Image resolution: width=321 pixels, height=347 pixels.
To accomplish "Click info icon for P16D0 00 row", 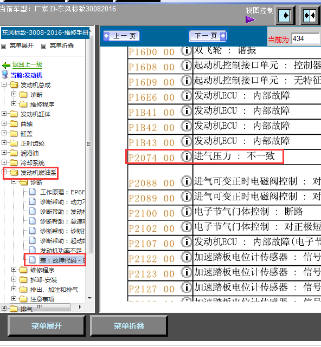I will click(x=187, y=51).
